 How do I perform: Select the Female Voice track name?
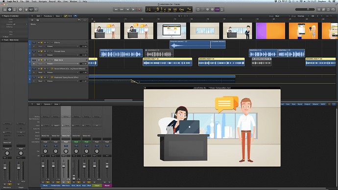coord(59,51)
